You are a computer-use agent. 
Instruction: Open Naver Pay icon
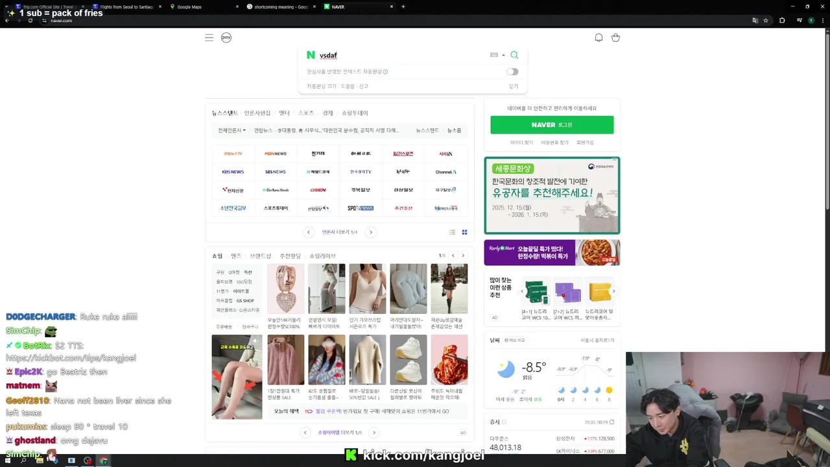(x=226, y=38)
